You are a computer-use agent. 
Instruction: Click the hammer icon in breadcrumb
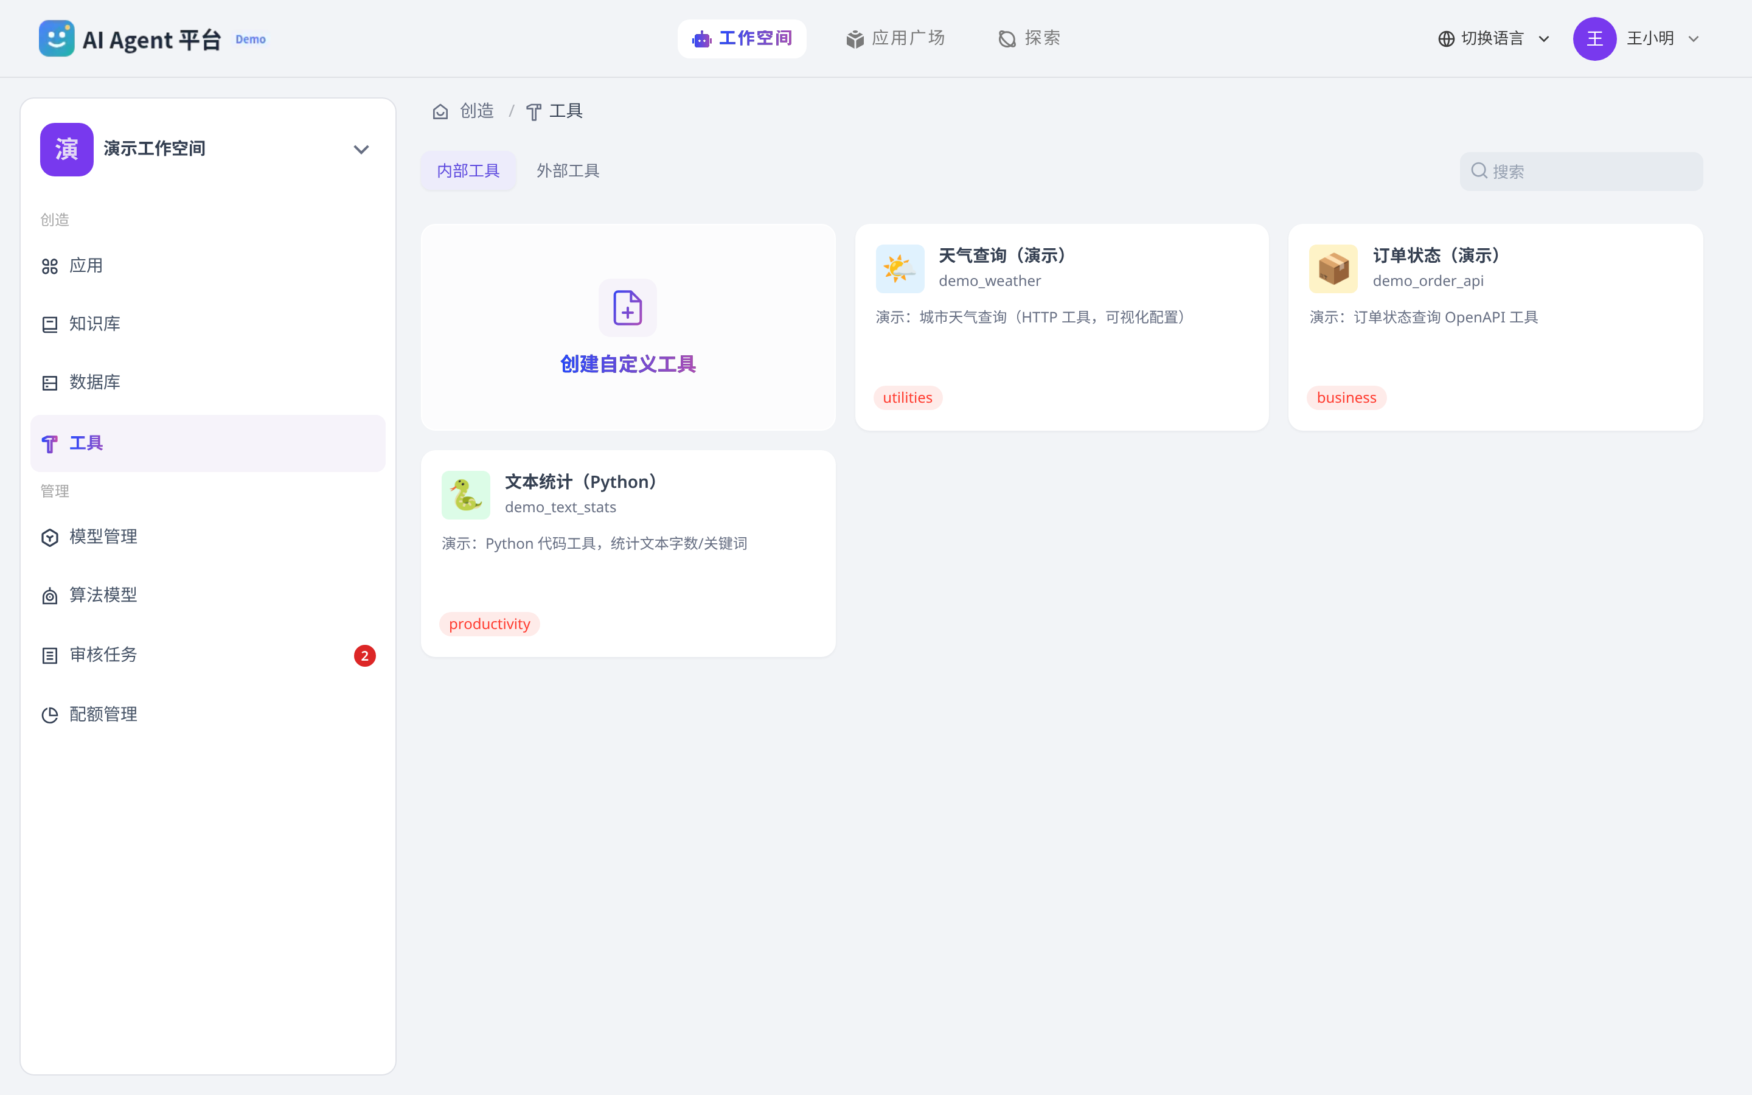(x=534, y=111)
